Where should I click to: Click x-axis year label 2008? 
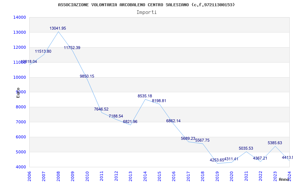coord(58,176)
